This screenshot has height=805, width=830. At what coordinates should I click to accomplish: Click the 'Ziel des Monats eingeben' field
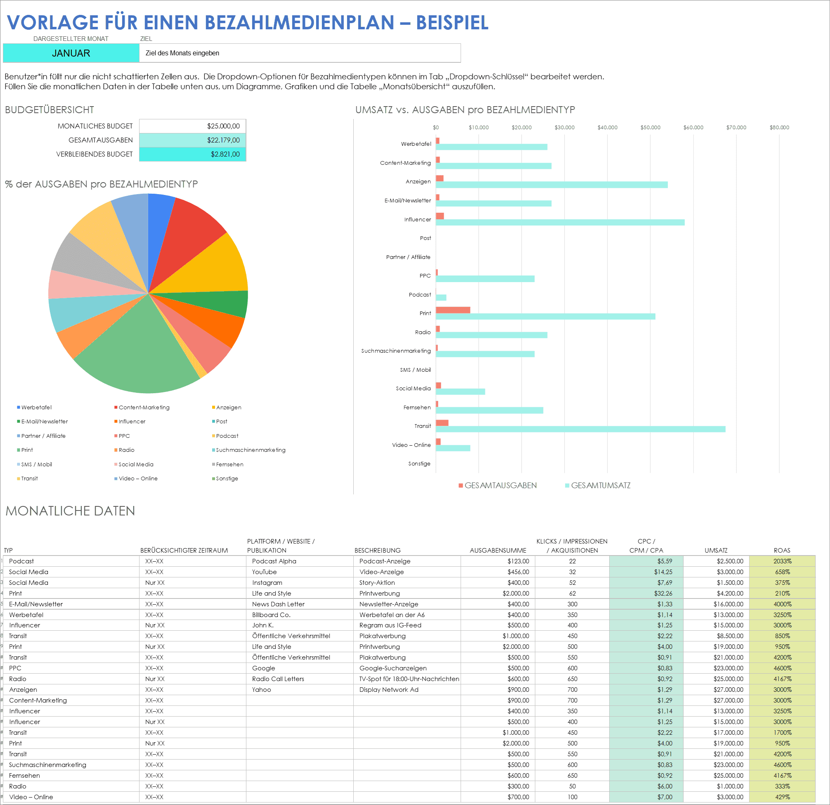(300, 53)
